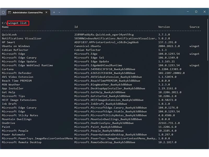Click the terminal vertical scrollbar
The image size is (209, 157).
click(208, 40)
